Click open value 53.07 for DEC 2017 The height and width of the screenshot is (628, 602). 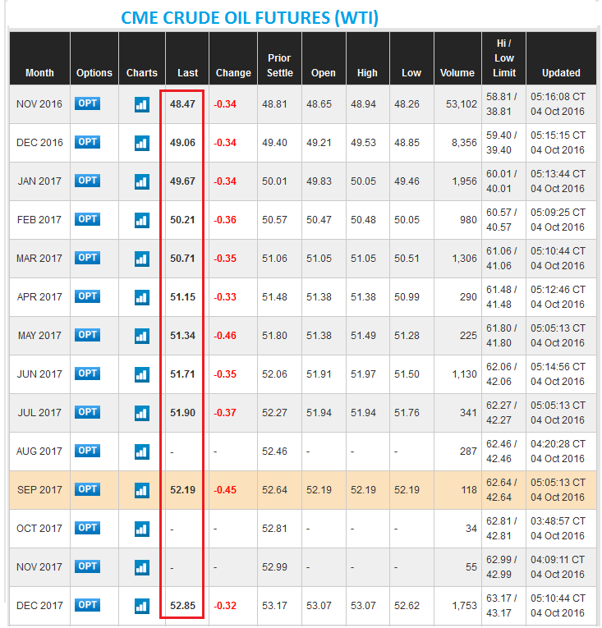click(319, 606)
